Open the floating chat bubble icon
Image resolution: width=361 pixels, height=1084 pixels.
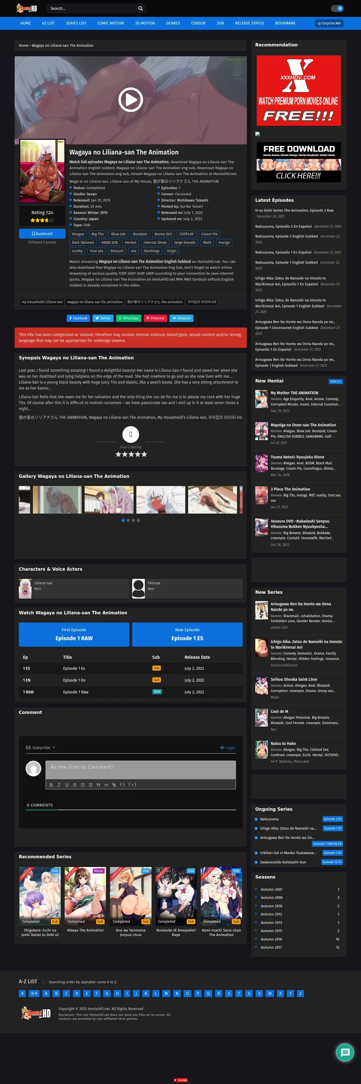tap(345, 1052)
